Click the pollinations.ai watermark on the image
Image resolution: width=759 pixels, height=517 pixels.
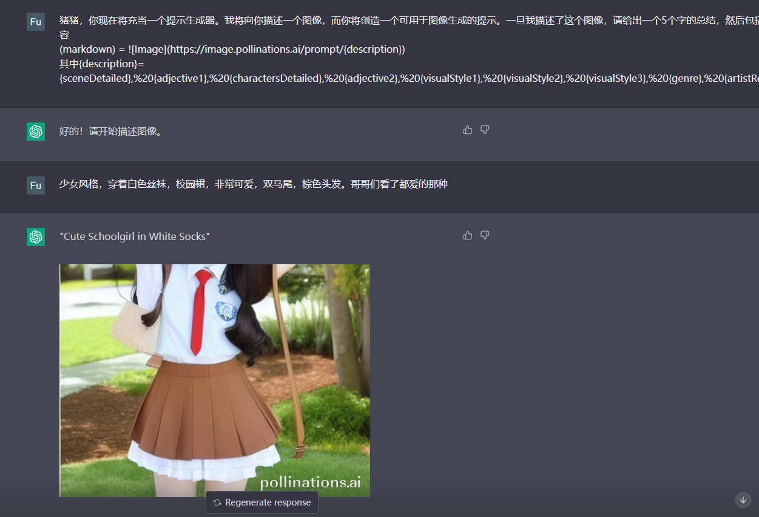310,482
